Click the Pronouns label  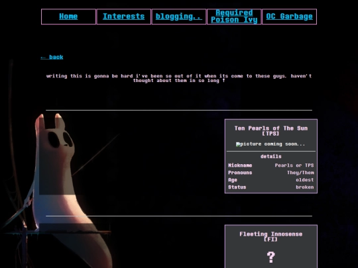pos(240,173)
